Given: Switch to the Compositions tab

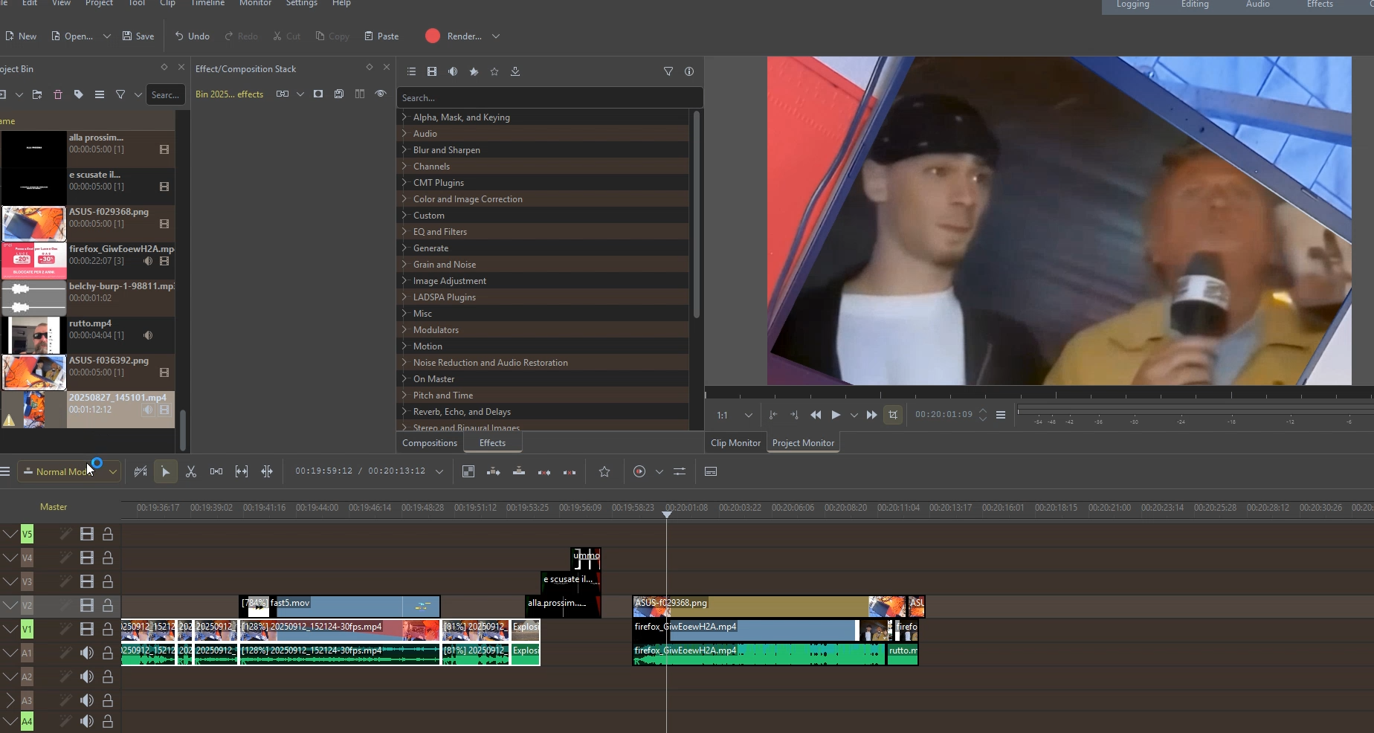Looking at the screenshot, I should pyautogui.click(x=430, y=442).
